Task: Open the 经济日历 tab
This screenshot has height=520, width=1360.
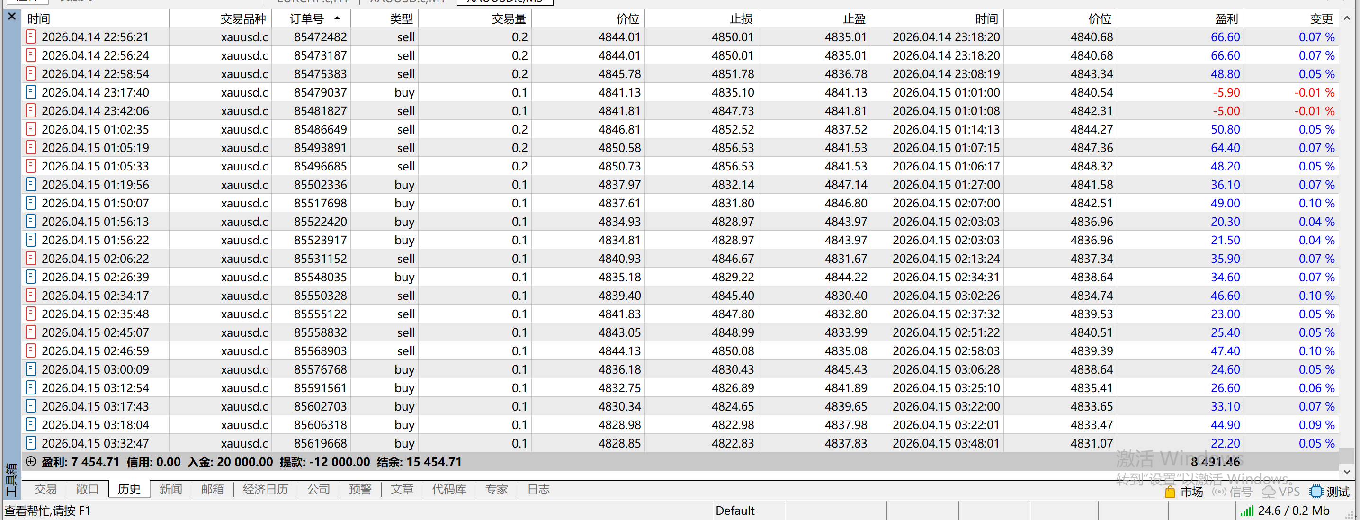Action: tap(266, 489)
